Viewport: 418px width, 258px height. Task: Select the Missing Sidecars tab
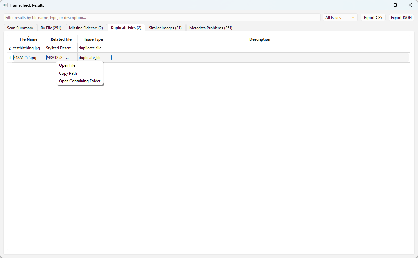(86, 28)
